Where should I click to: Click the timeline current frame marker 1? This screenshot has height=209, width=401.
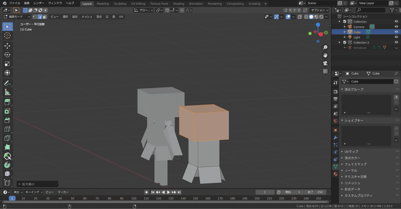click(x=12, y=198)
